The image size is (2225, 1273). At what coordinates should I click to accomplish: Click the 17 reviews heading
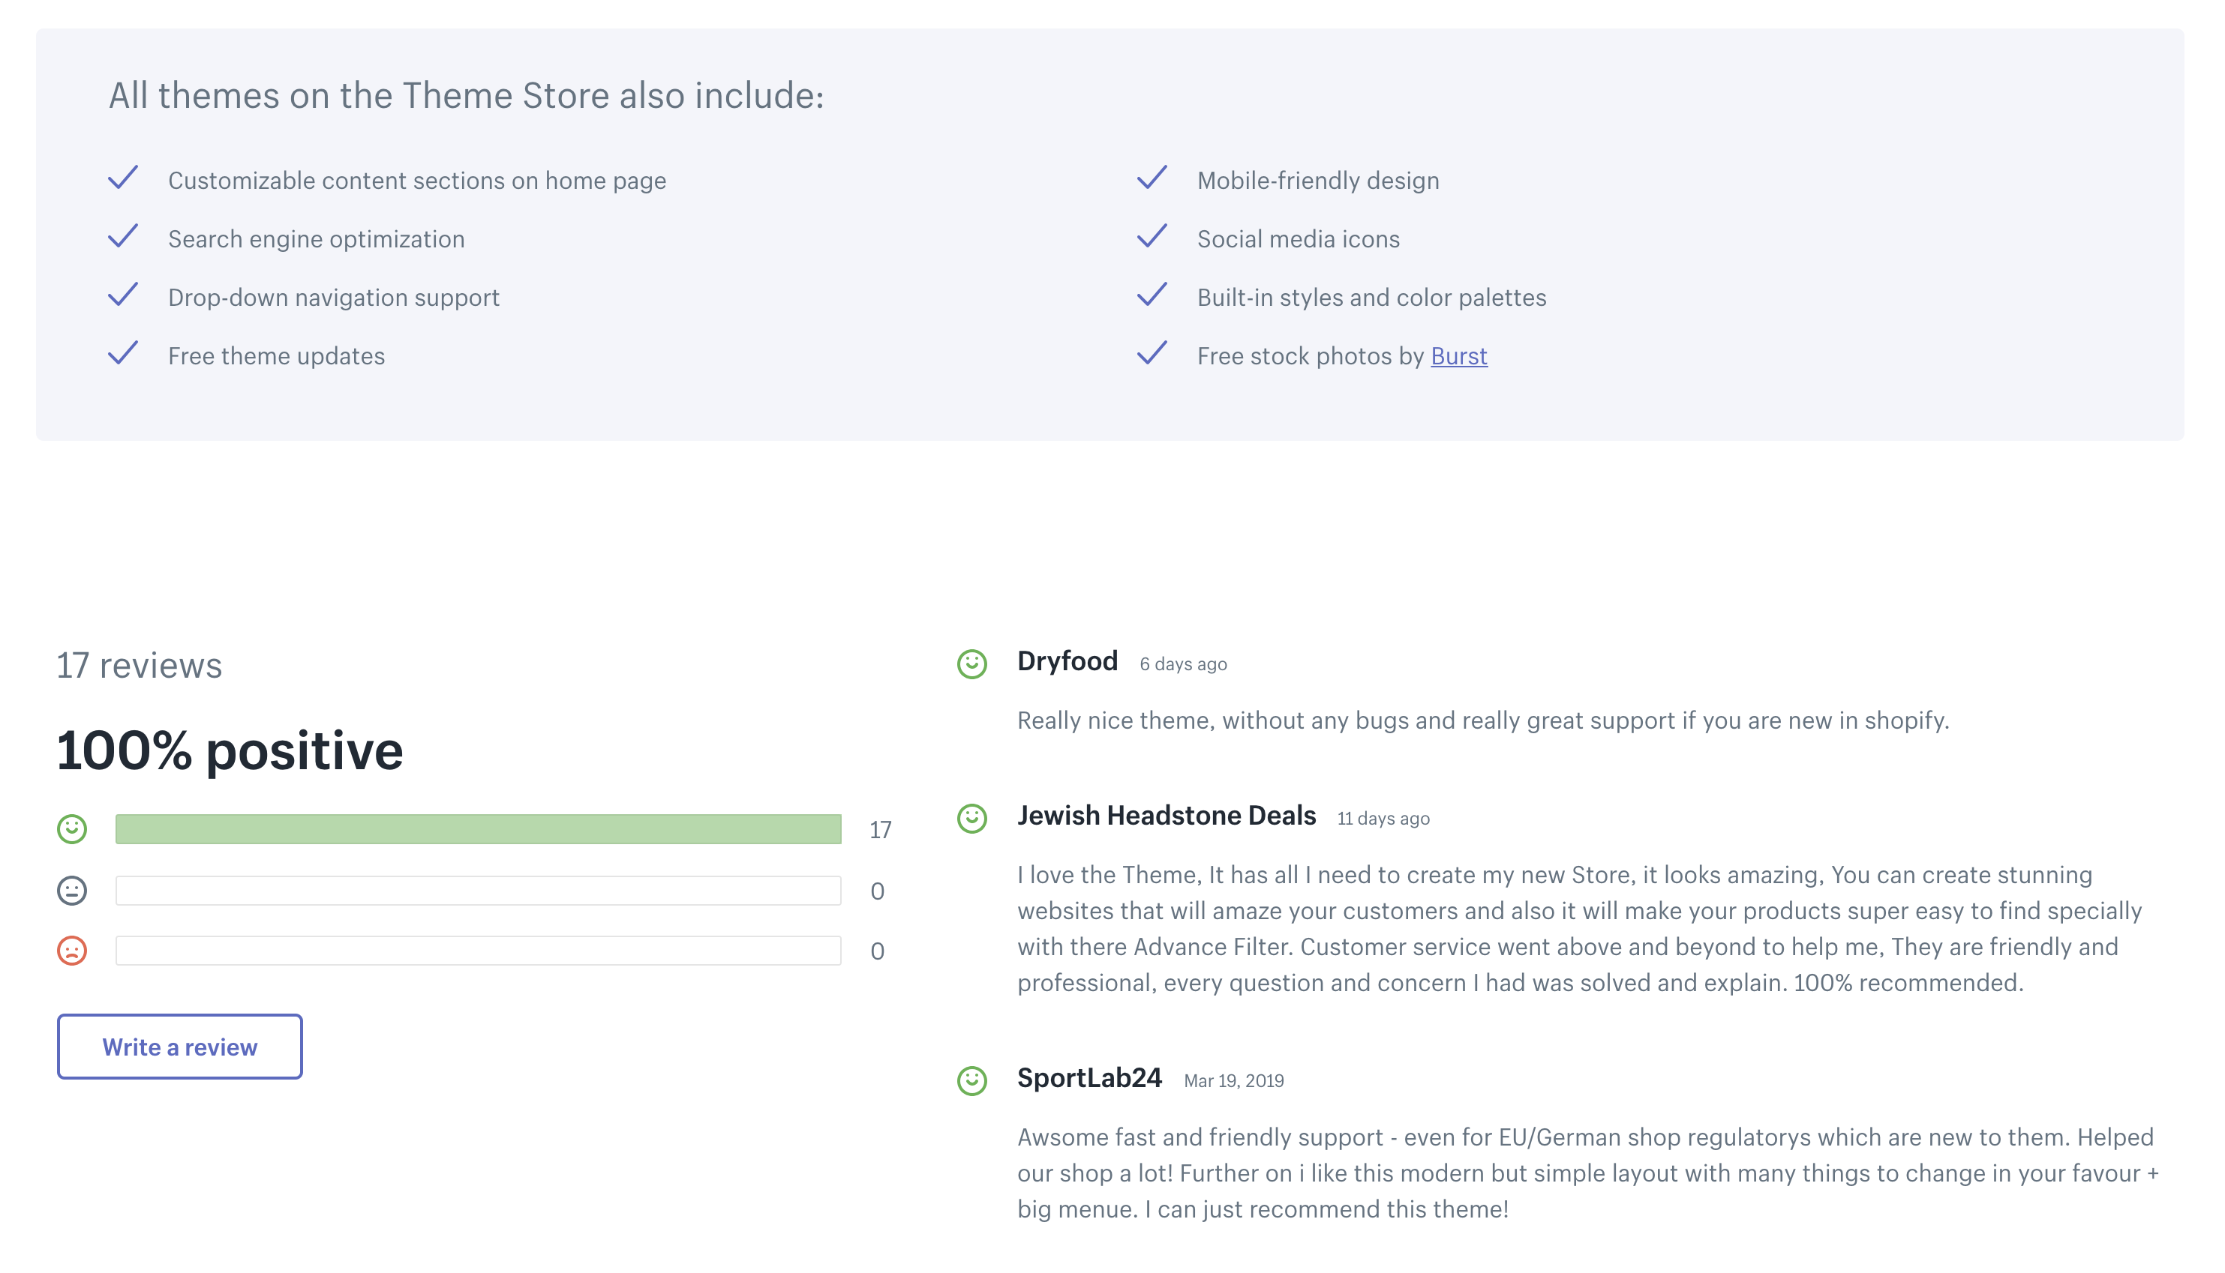(x=139, y=665)
